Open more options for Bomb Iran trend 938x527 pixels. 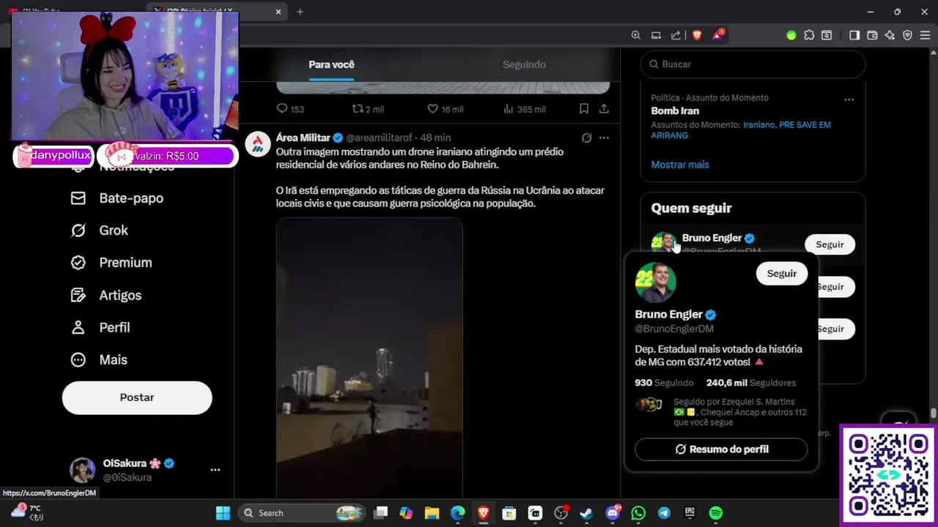849,100
